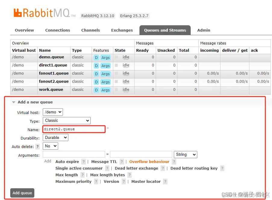Open the Admin tab
The image size is (272, 200).
pyautogui.click(x=204, y=30)
